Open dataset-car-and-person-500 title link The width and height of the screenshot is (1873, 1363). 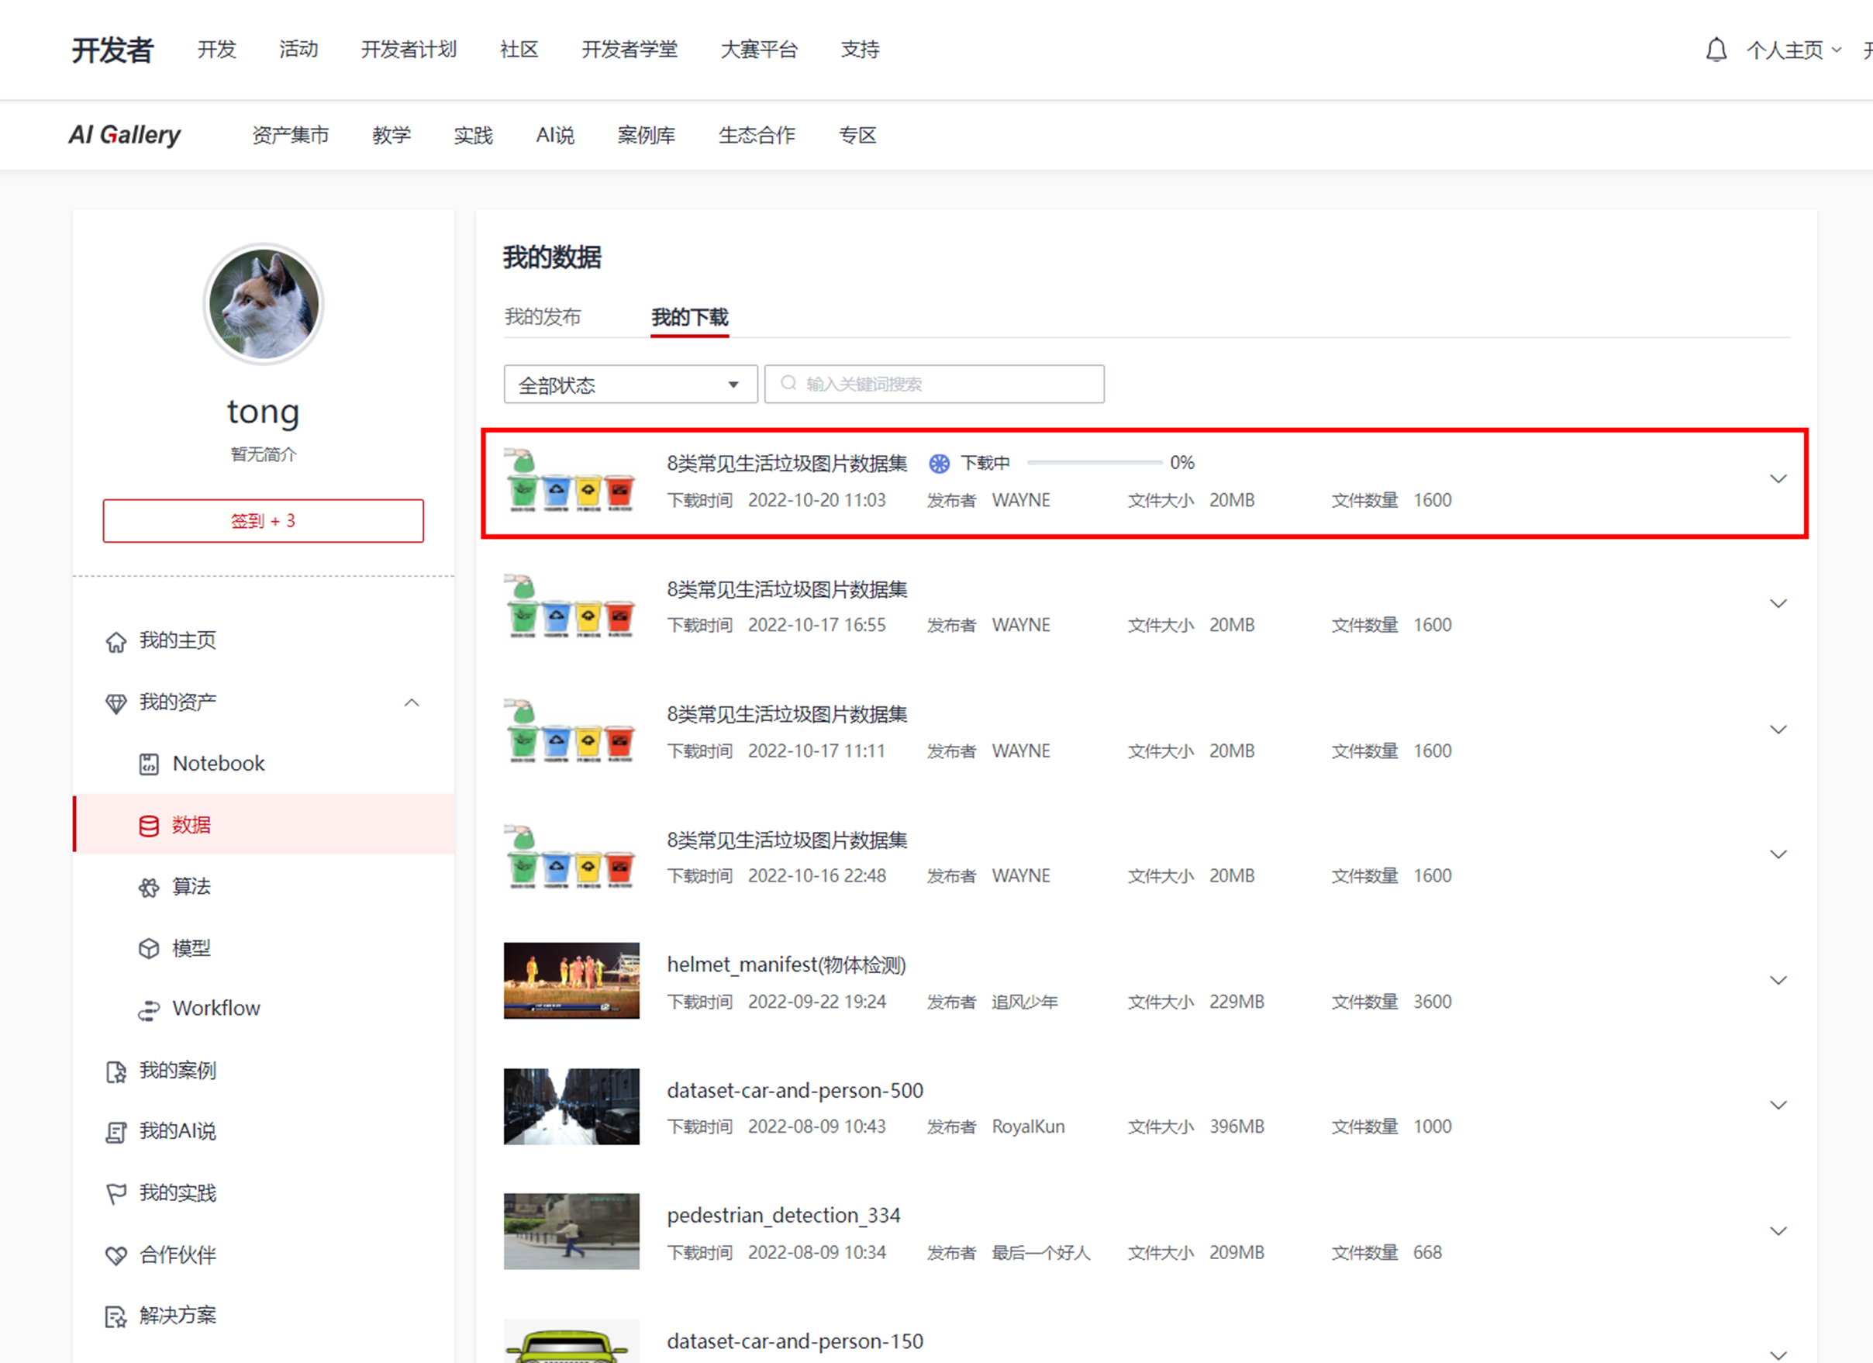pyautogui.click(x=795, y=1090)
